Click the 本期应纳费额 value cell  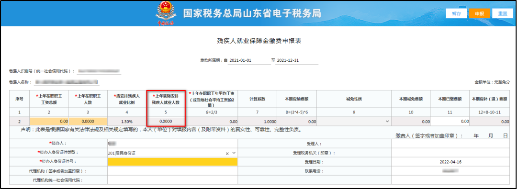(x=297, y=122)
